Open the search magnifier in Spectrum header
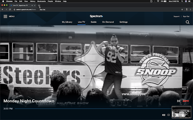The height and width of the screenshot is (120, 193). coord(188,22)
